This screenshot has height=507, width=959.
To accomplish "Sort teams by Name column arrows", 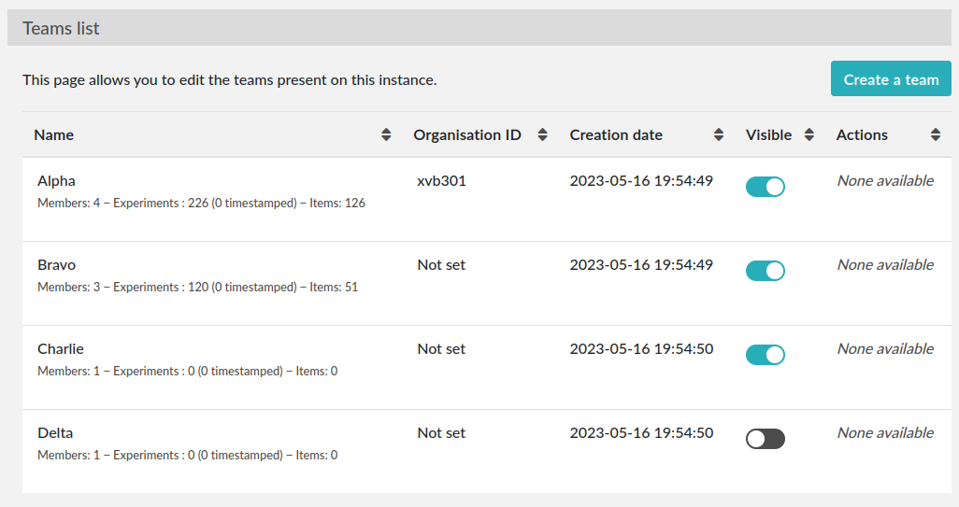I will click(x=386, y=135).
